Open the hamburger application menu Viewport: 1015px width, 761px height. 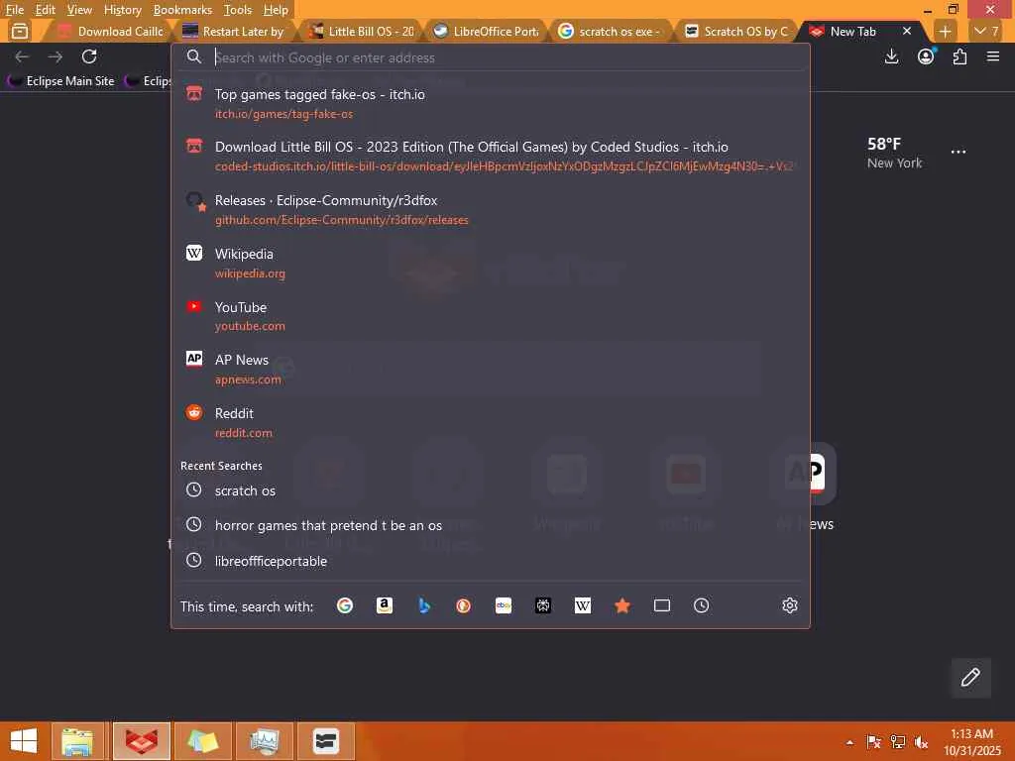993,56
